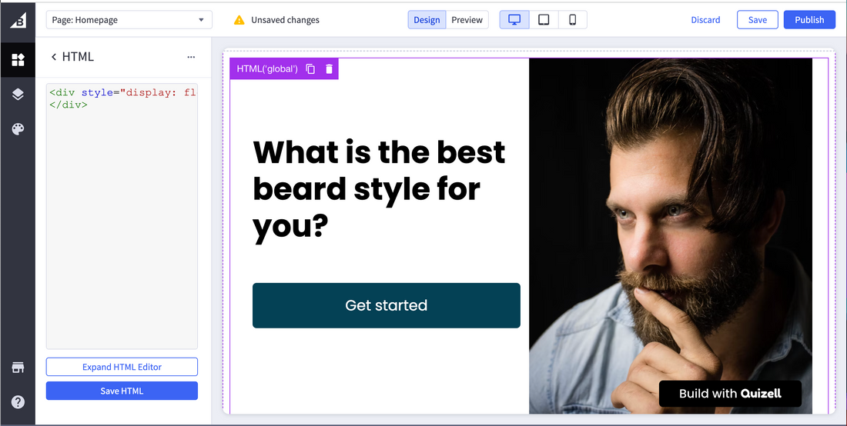Click the Build with Quizell badge
Image resolution: width=847 pixels, height=426 pixels.
pyautogui.click(x=730, y=394)
